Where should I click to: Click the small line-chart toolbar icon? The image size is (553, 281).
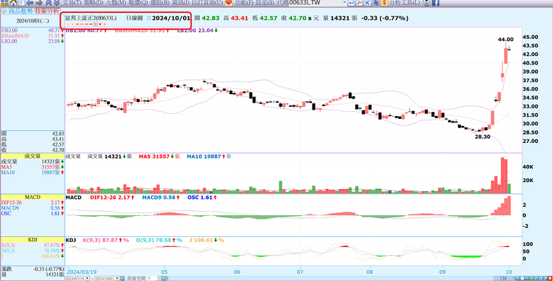coord(359,3)
